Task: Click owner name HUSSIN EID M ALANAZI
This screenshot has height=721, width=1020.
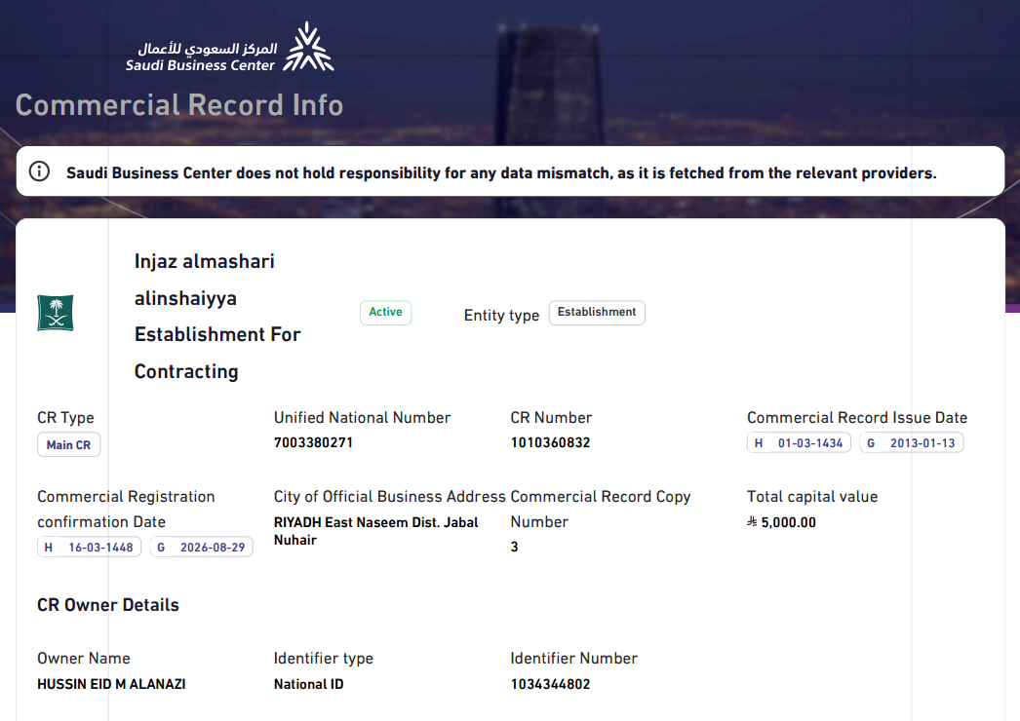Action: click(111, 684)
